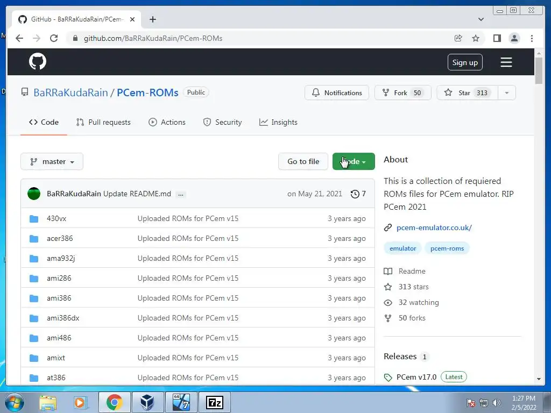This screenshot has height=413, width=551.
Task: Click the browser forward arrow
Action: coord(37,38)
